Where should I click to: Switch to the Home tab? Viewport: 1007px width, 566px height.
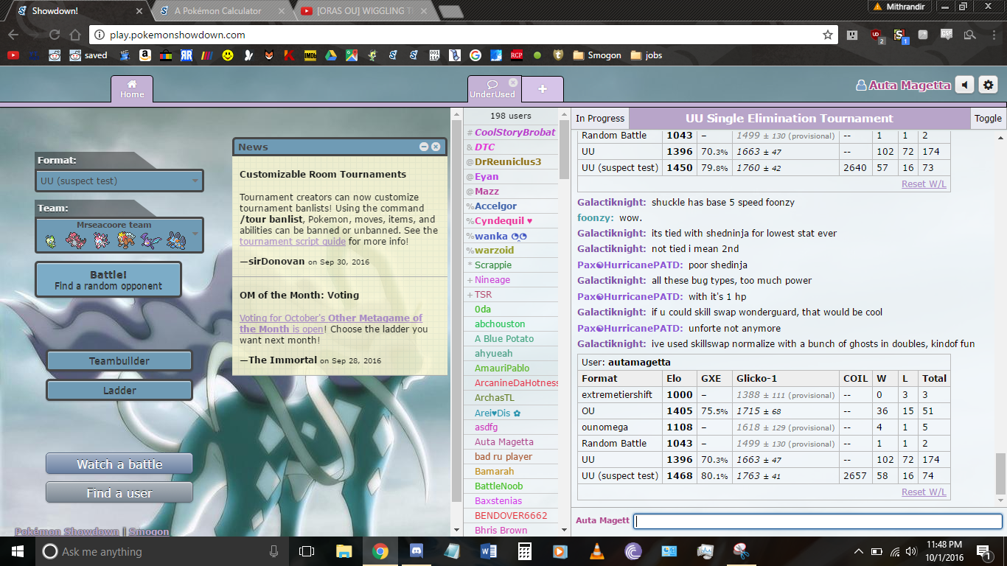(132, 88)
